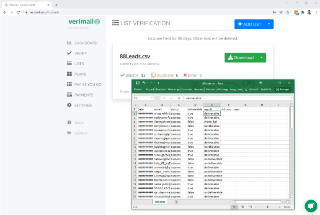Click the Select All corner in Excel

(135, 105)
